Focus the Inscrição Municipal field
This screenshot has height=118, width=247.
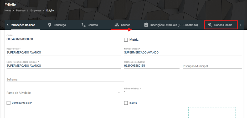pyautogui.click(x=212, y=66)
